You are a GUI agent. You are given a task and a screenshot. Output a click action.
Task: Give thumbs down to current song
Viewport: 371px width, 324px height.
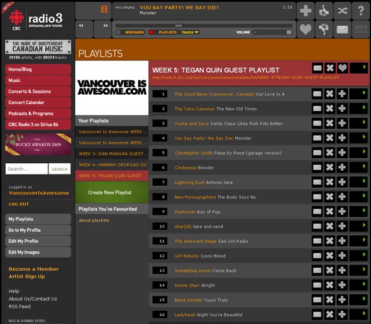(x=324, y=30)
